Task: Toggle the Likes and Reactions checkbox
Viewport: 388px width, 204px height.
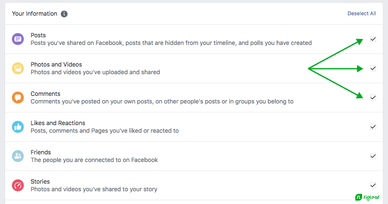Action: [x=373, y=127]
